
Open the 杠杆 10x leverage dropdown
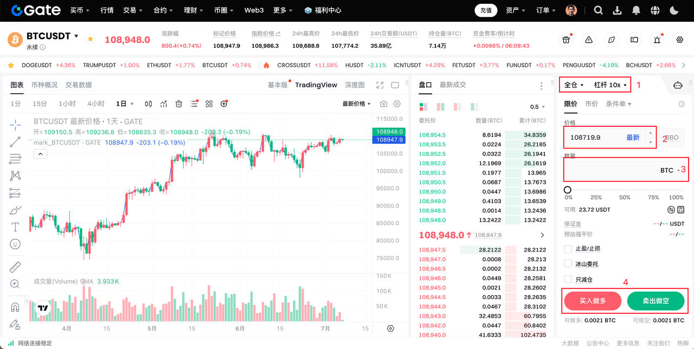coord(610,85)
